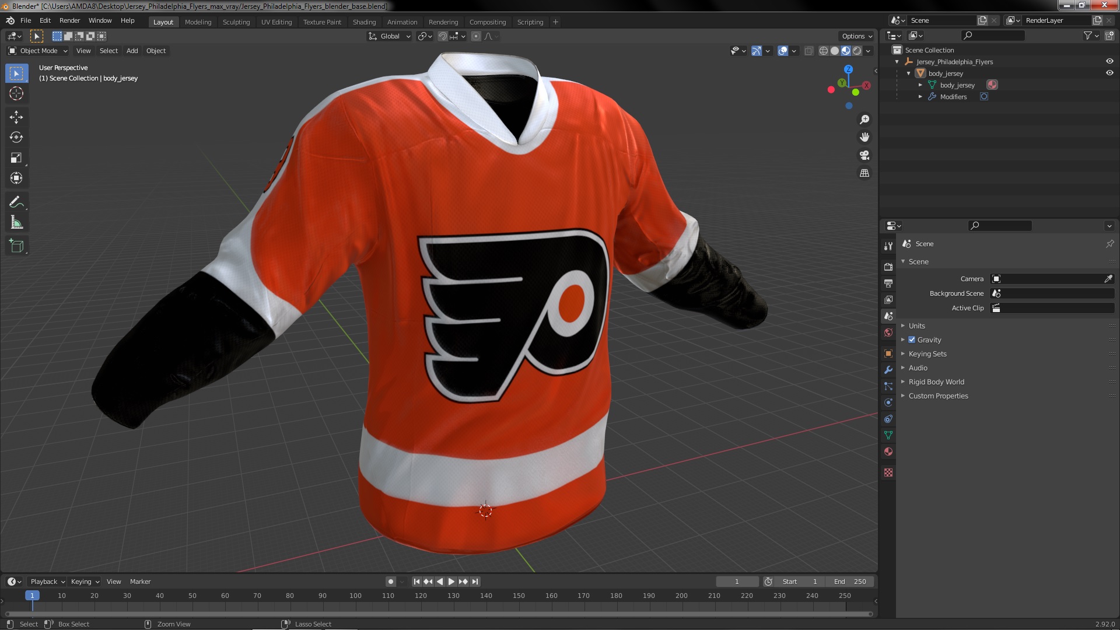
Task: Jump to first frame
Action: pos(416,582)
